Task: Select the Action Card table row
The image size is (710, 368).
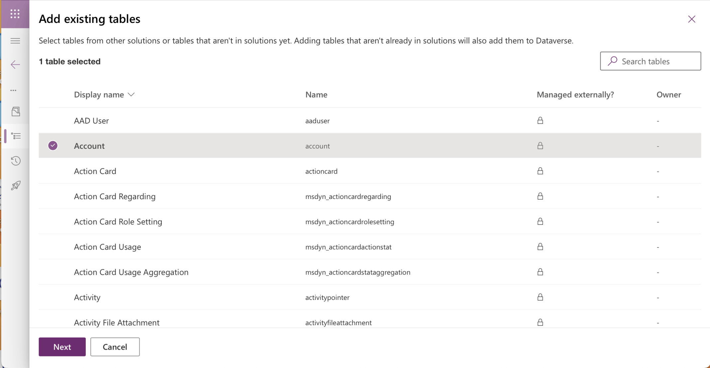Action: 95,171
